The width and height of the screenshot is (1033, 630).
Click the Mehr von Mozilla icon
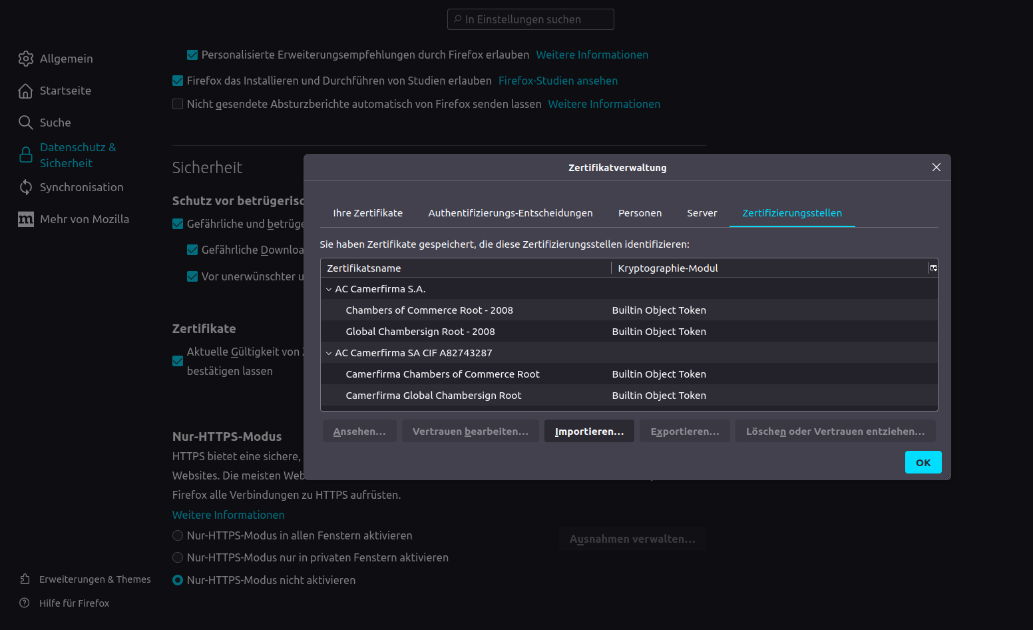pos(25,218)
